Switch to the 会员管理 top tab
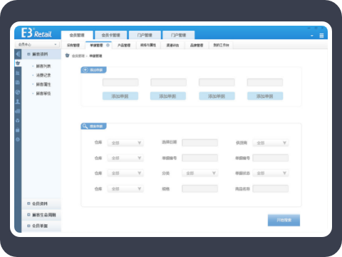The width and height of the screenshot is (342, 257). (x=77, y=35)
